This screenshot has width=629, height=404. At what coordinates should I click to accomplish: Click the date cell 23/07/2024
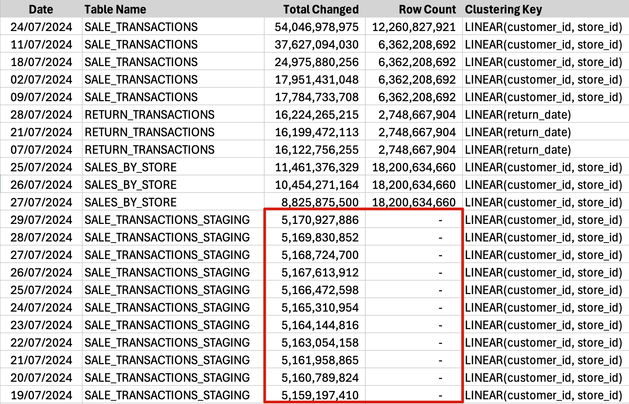(x=41, y=325)
